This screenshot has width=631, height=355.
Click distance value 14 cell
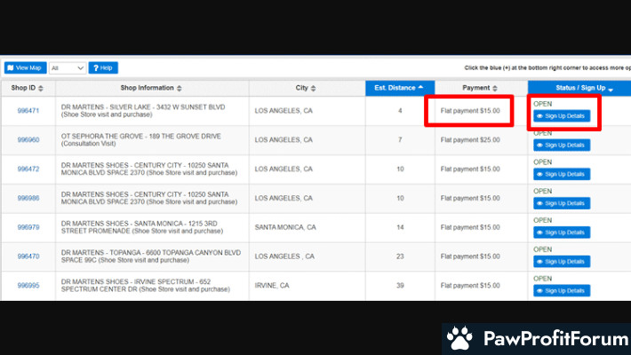(x=400, y=227)
